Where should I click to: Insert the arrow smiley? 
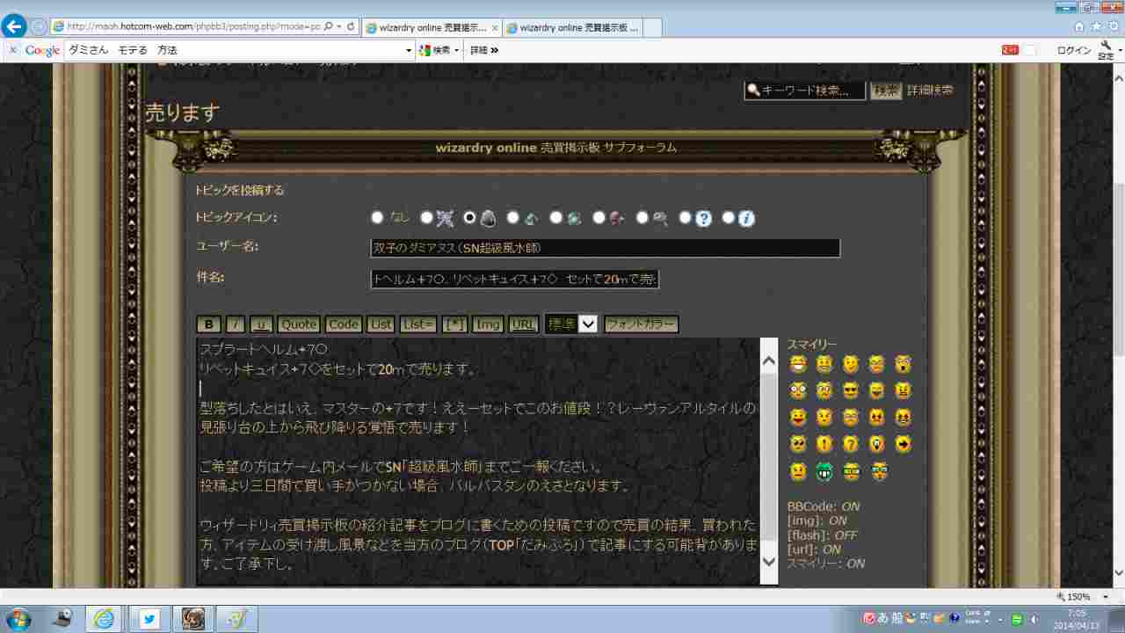click(x=903, y=443)
